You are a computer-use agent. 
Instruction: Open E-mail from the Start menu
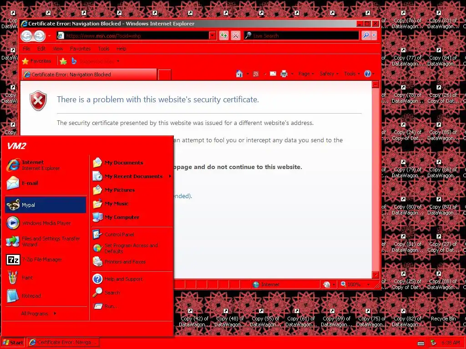pyautogui.click(x=46, y=183)
